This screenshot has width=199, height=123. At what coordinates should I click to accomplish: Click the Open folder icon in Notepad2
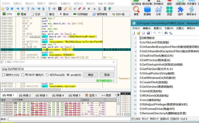point(138,33)
